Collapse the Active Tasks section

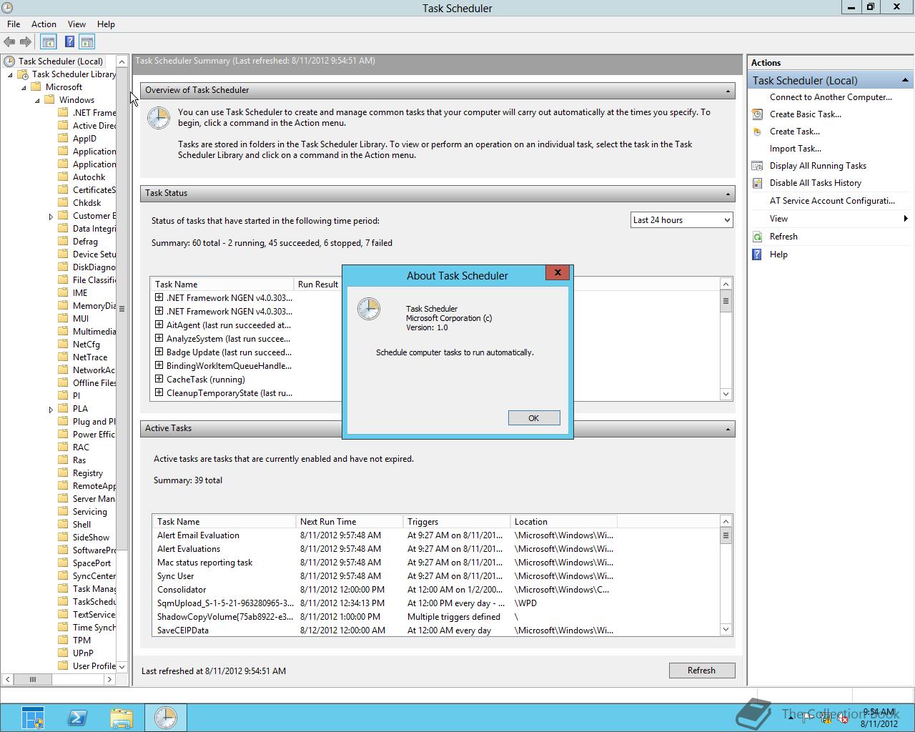point(728,429)
